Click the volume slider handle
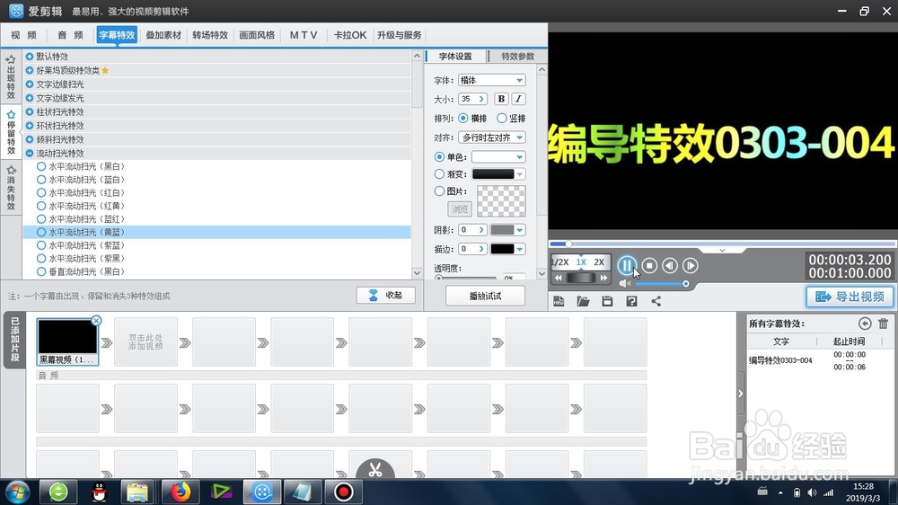Screen dimensions: 898x505 click(x=685, y=284)
